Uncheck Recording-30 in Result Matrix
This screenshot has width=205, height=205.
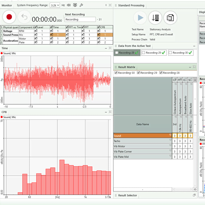coord(116,73)
